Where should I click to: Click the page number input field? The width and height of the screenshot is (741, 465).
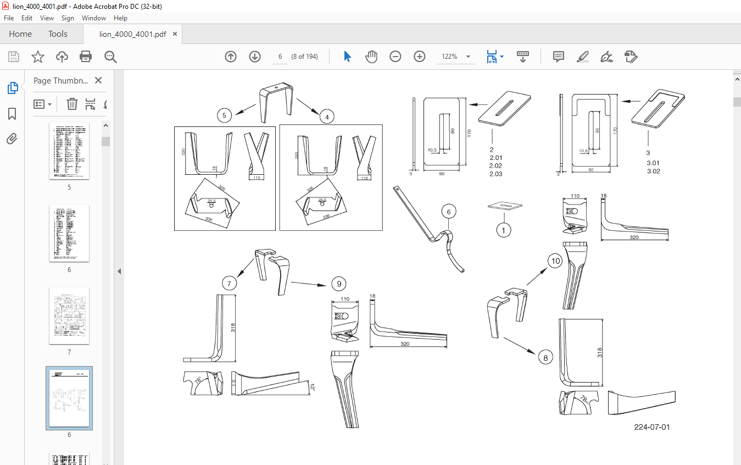[280, 57]
